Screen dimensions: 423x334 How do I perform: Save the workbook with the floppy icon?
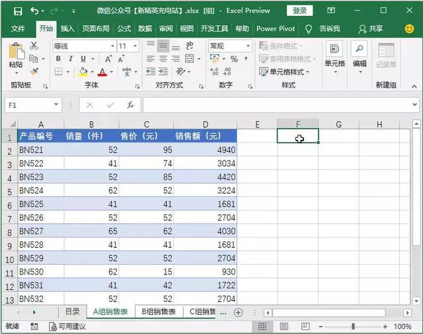point(18,11)
